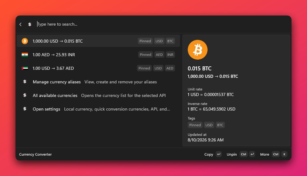Select the 1.00 AED → 25.93 INR result
The width and height of the screenshot is (307, 176).
tap(98, 55)
